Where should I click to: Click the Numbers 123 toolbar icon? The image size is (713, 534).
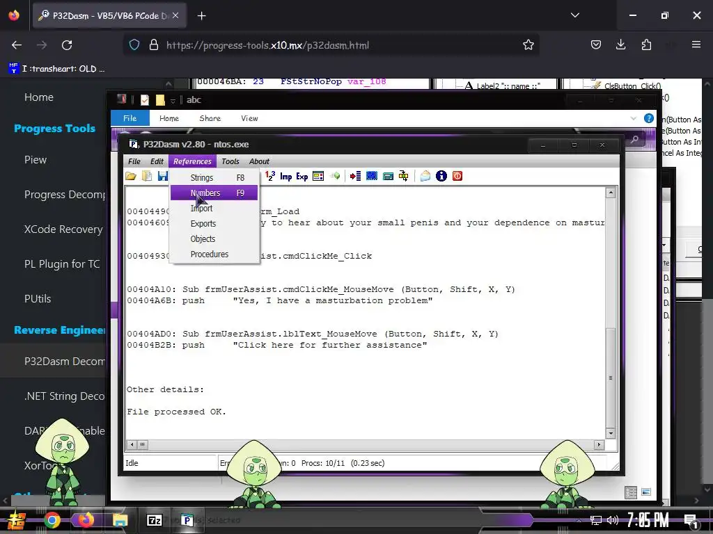270,176
